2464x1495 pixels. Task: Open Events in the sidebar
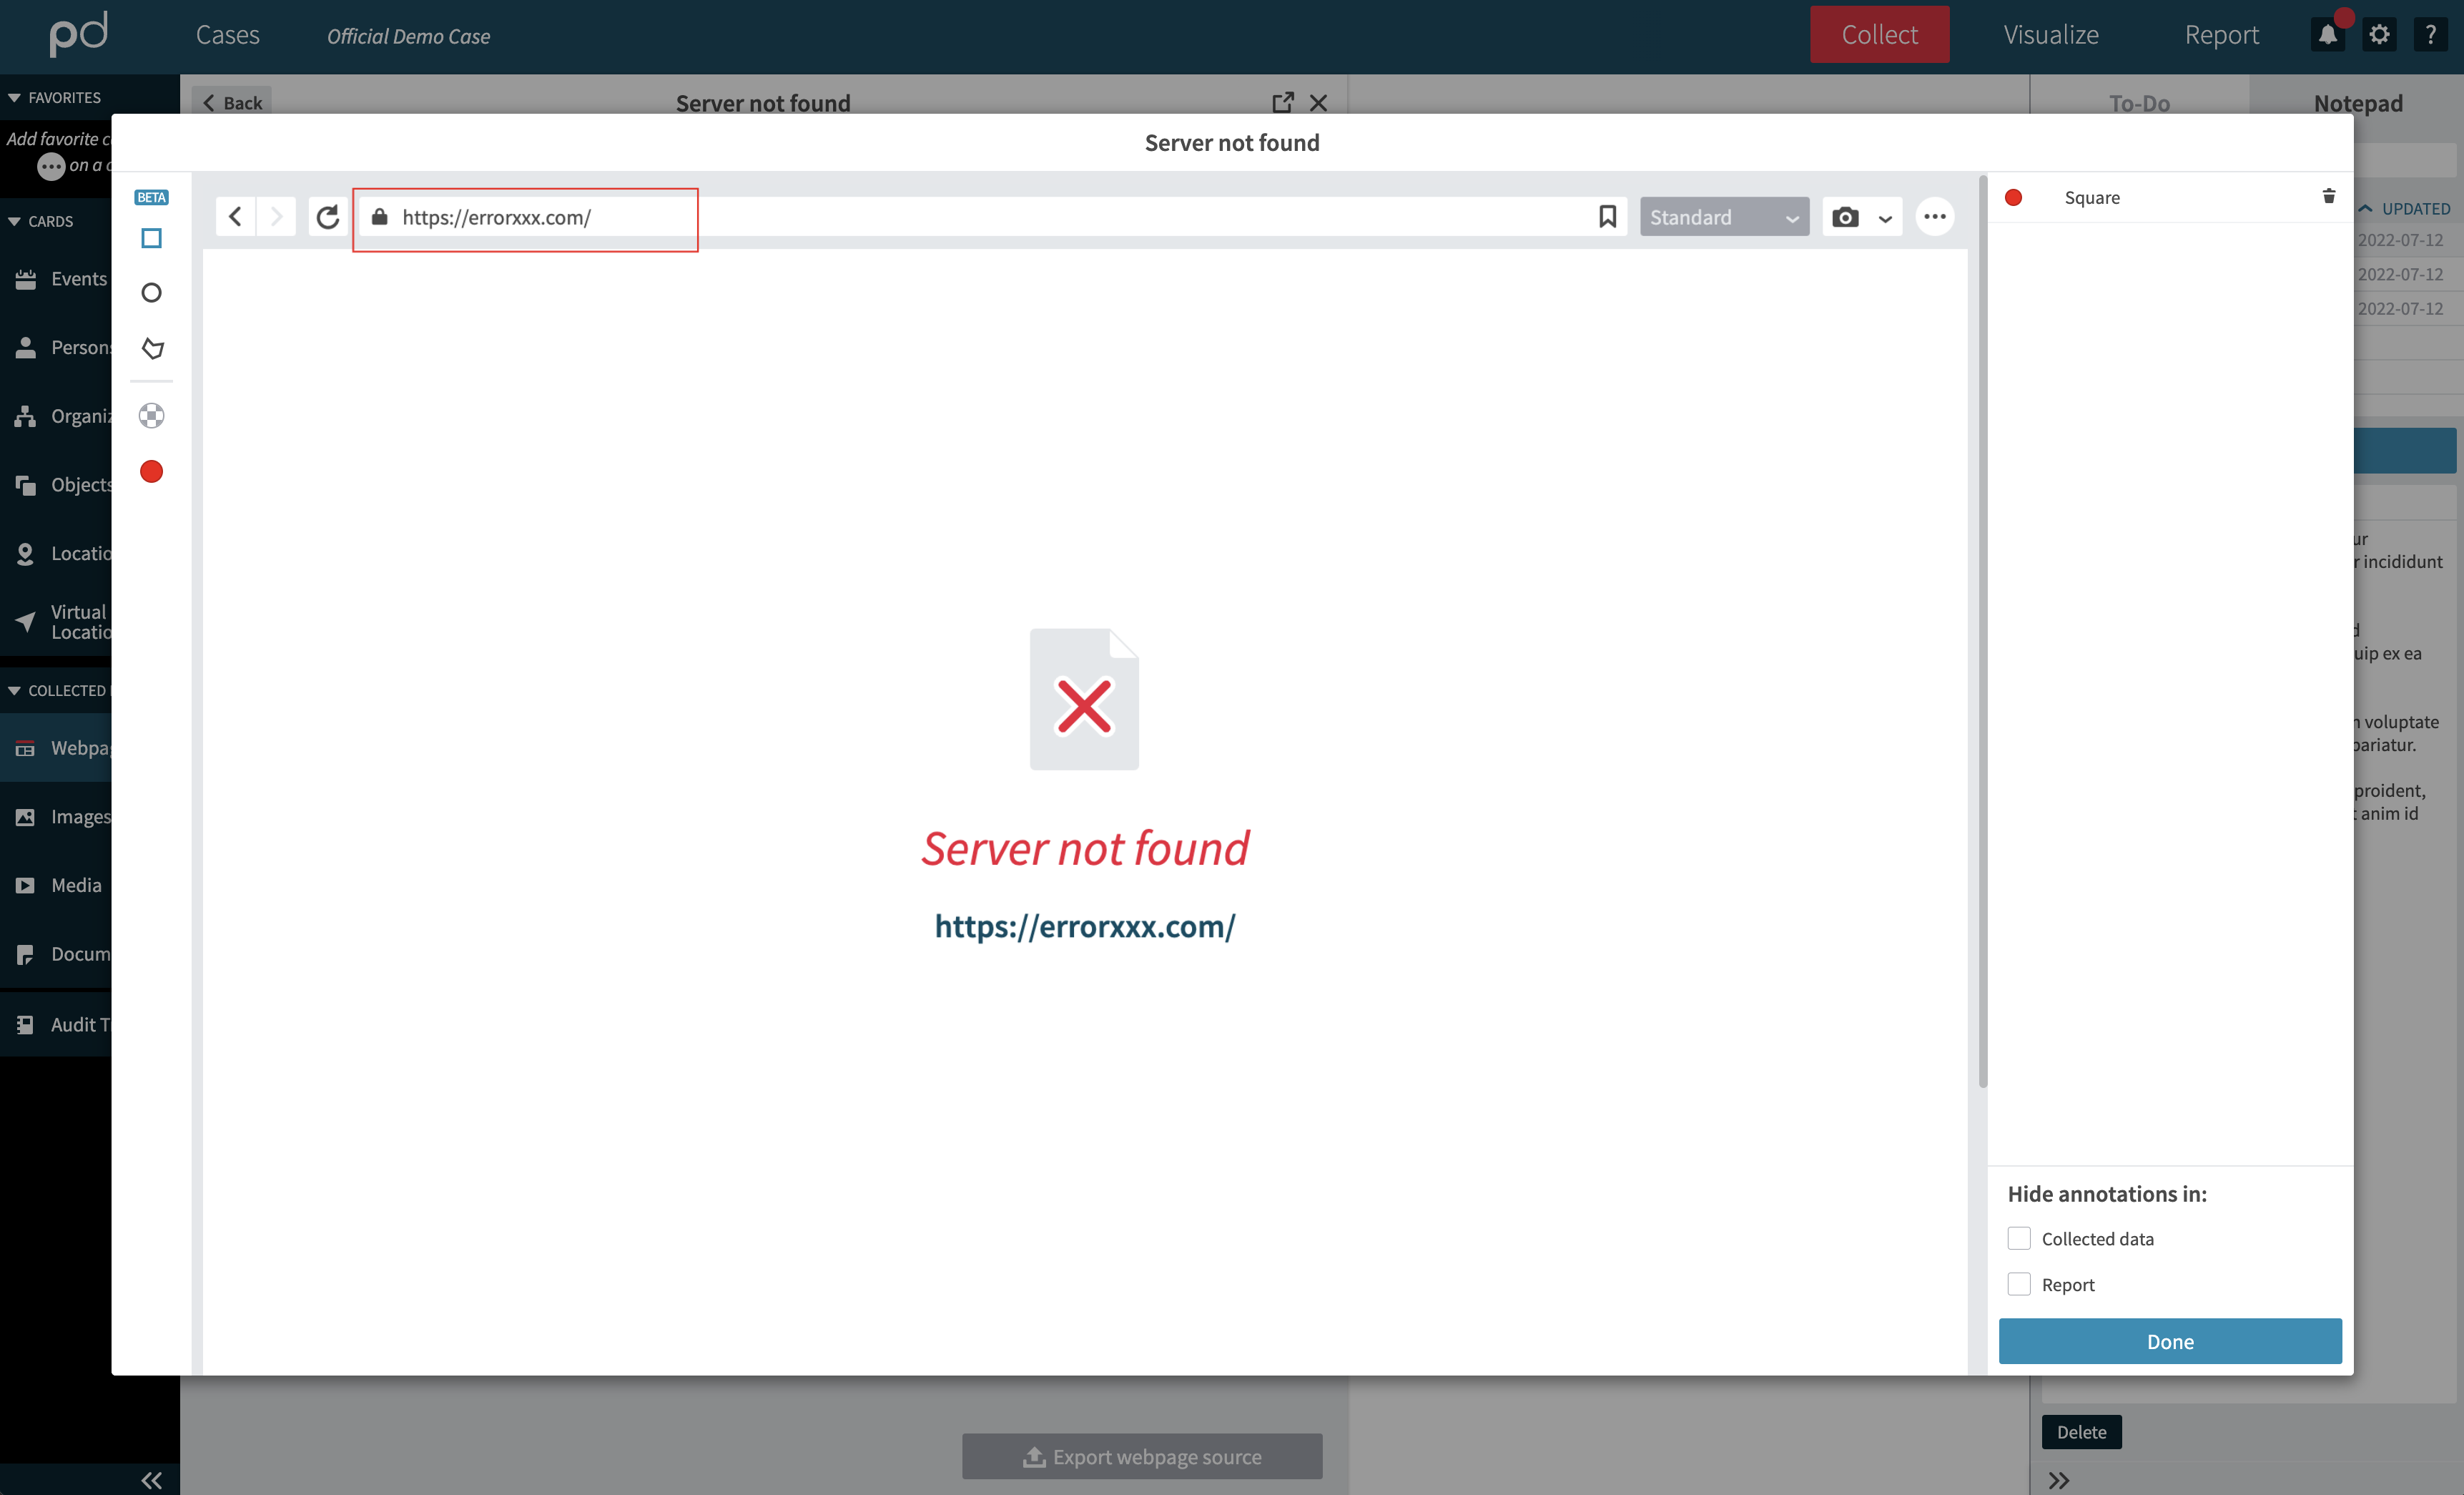pos(56,279)
